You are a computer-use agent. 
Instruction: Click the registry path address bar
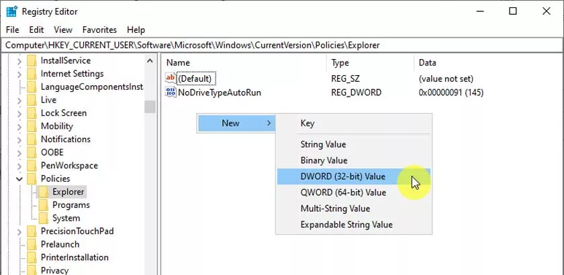(282, 46)
